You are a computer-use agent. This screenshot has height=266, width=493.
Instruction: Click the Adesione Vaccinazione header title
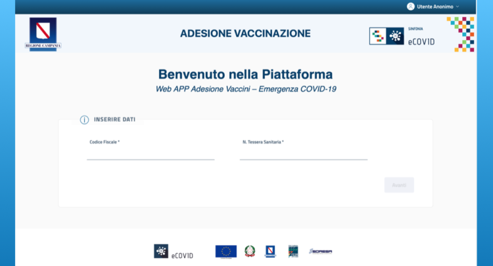pyautogui.click(x=245, y=33)
